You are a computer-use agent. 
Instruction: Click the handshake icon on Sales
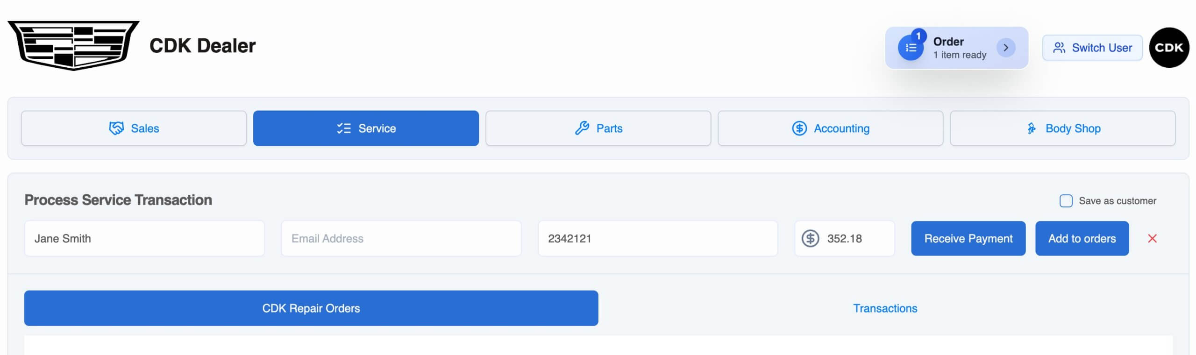116,128
